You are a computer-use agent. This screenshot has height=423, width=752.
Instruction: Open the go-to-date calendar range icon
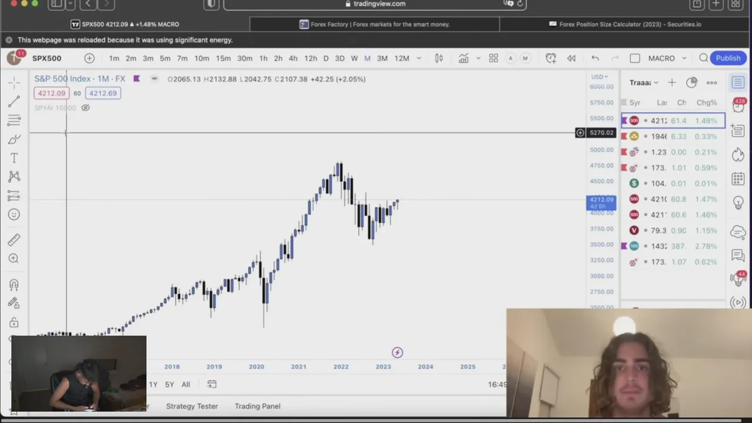tap(212, 384)
